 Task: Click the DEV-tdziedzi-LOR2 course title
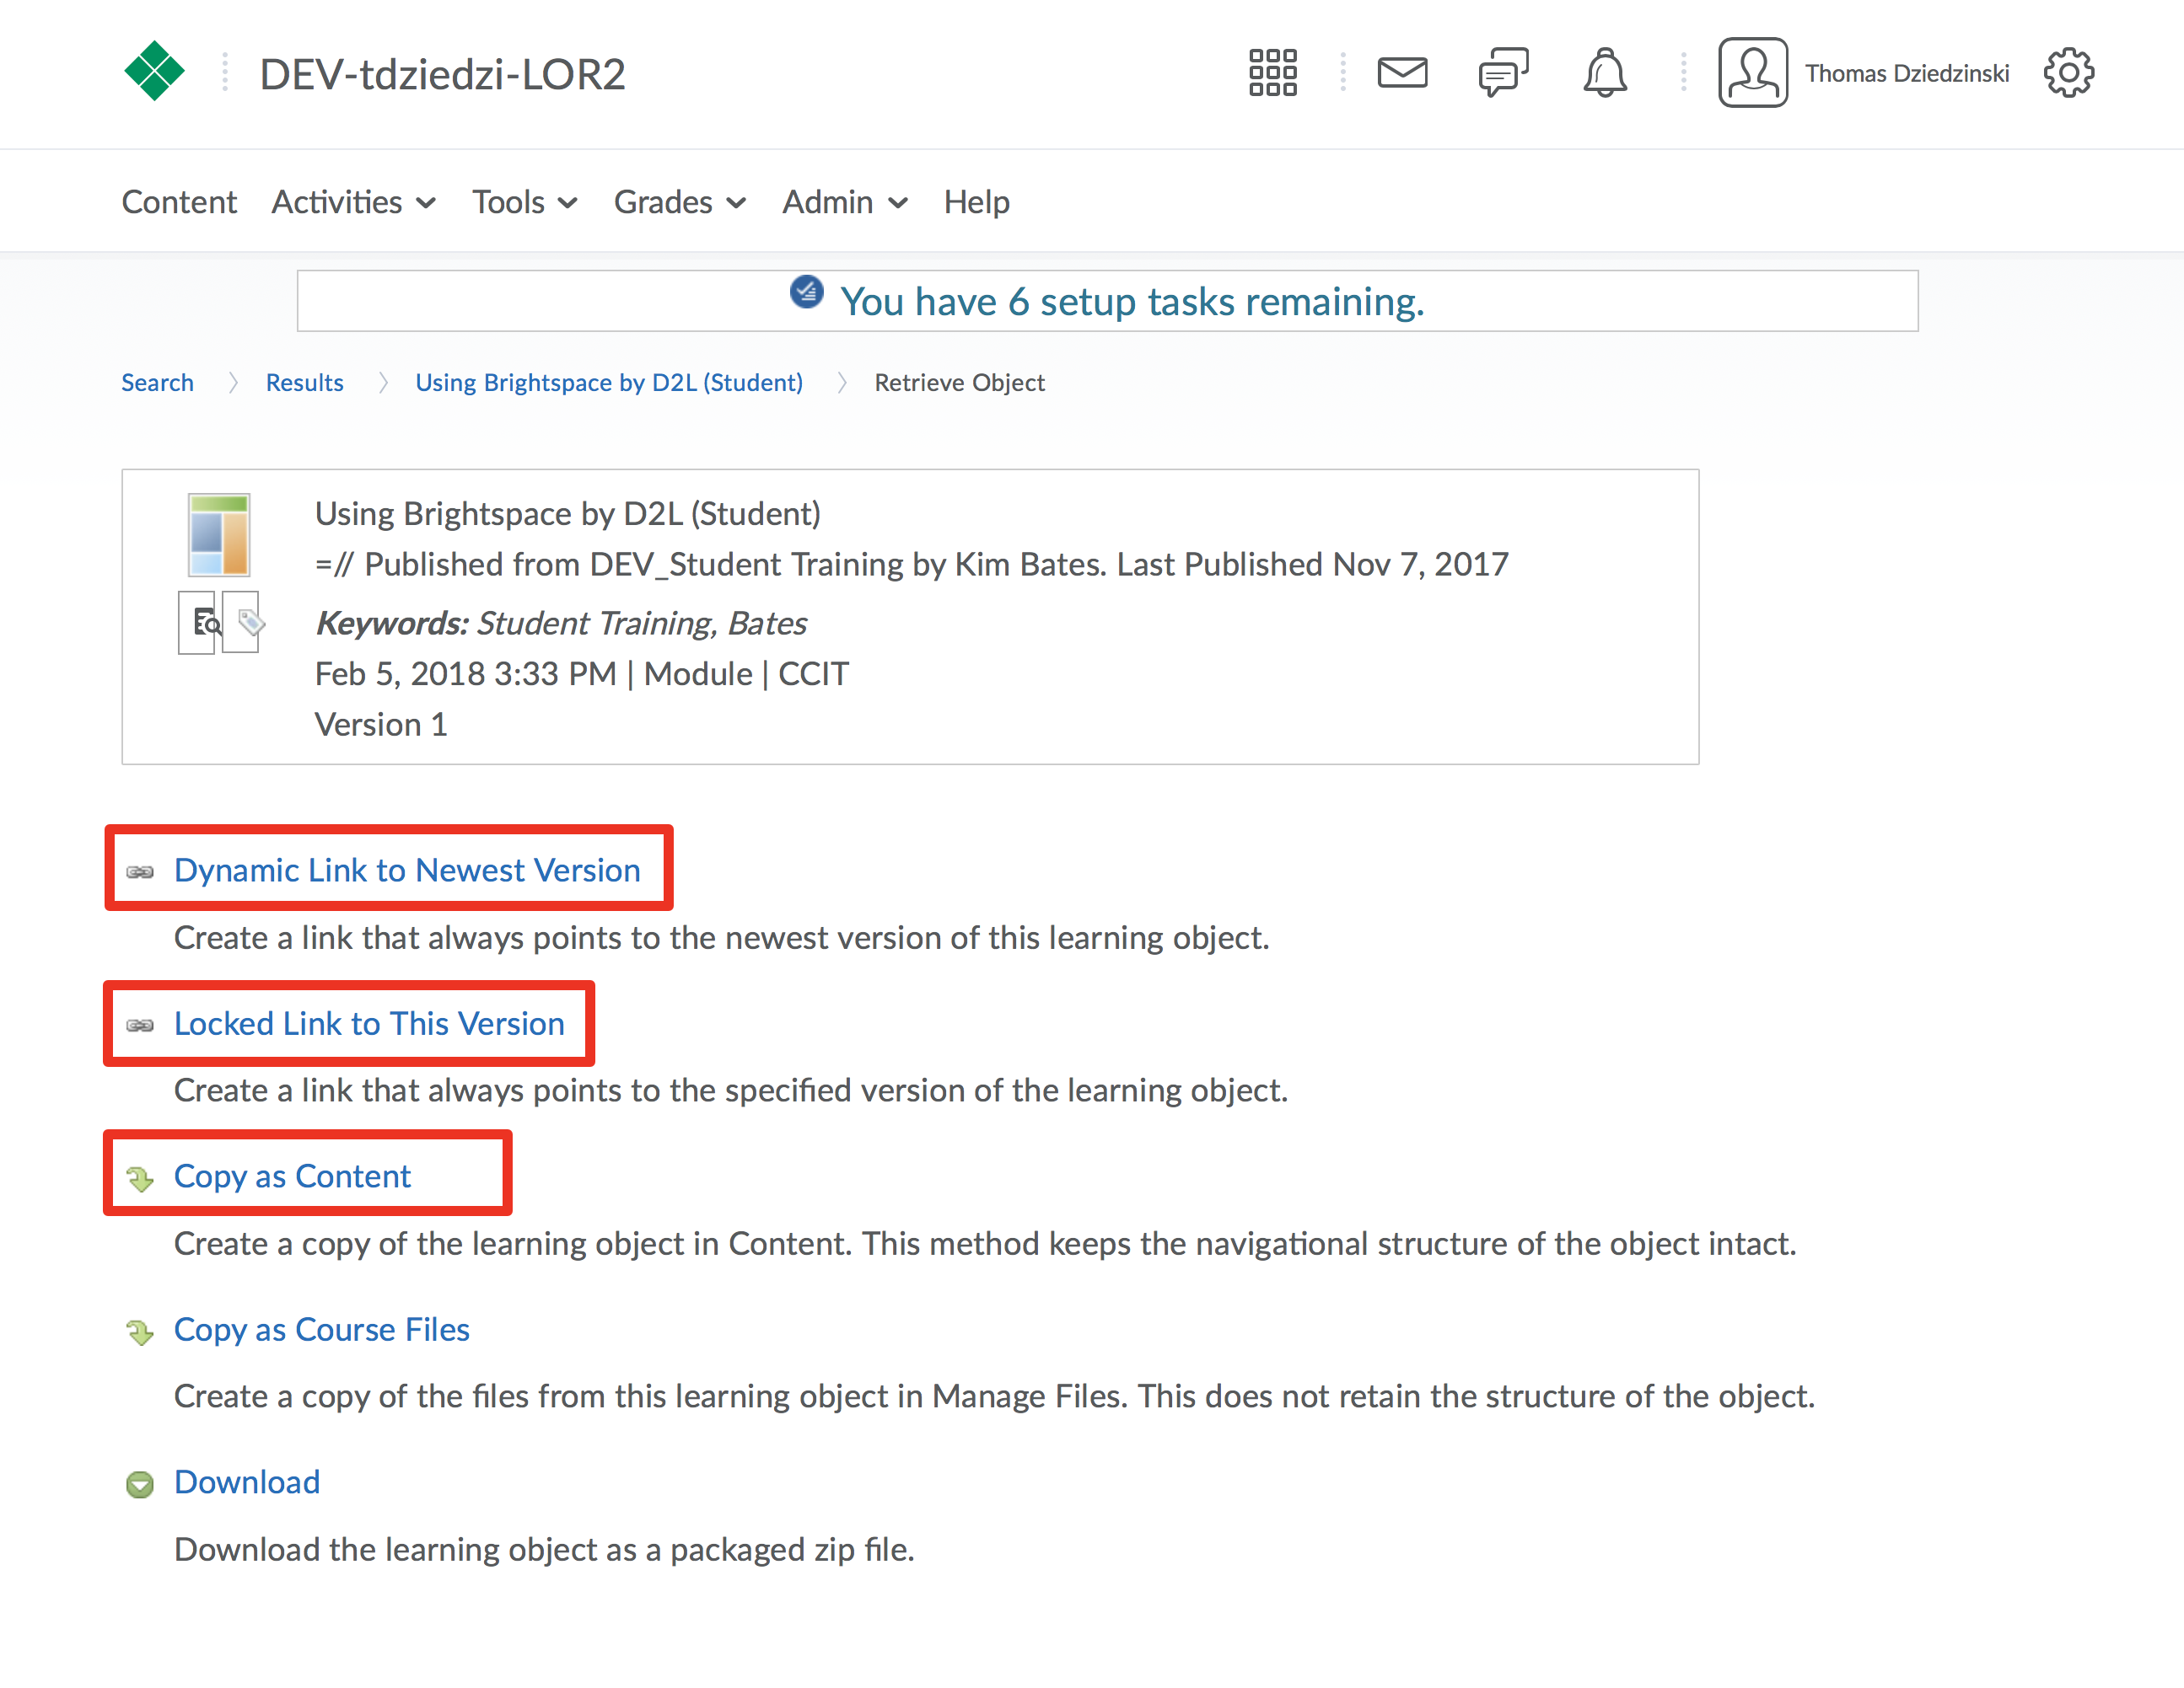pyautogui.click(x=442, y=74)
